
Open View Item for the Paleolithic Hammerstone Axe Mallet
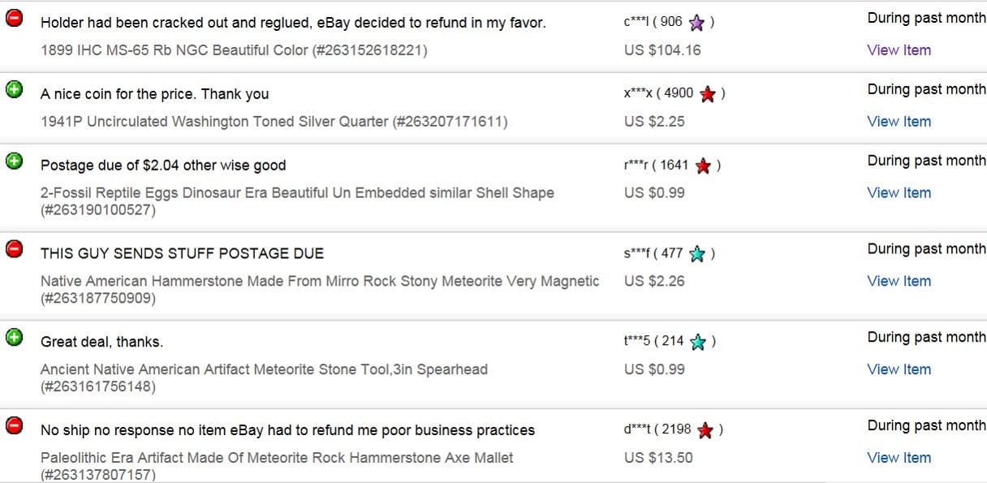pos(899,458)
